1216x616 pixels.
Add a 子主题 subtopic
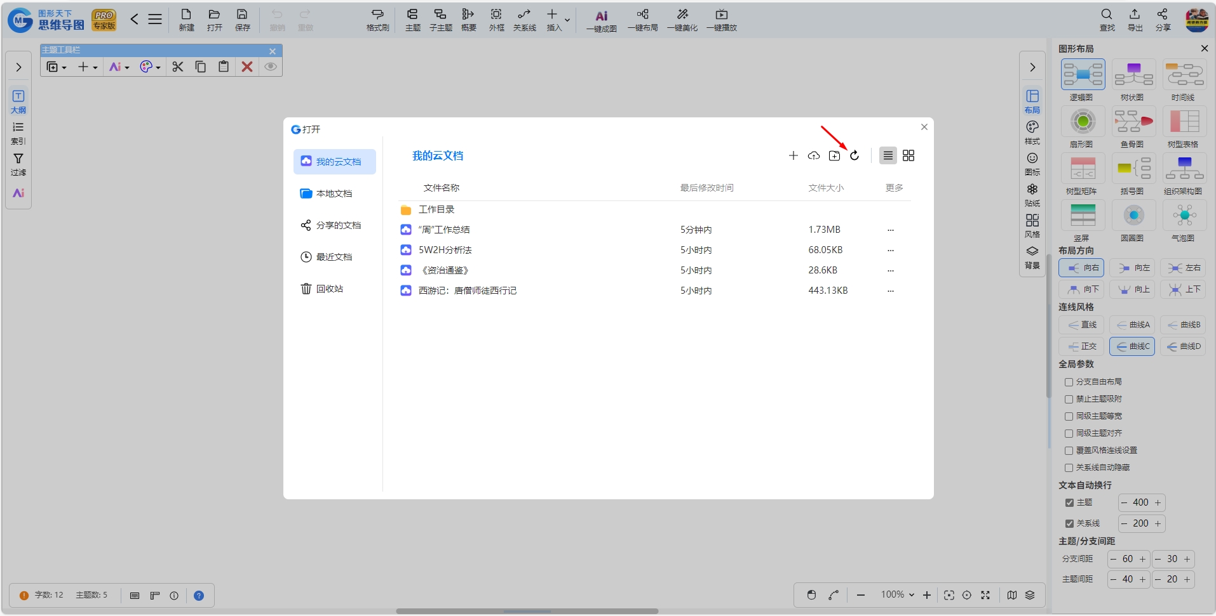[x=440, y=20]
